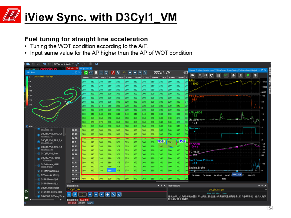Click the copy documents icon in iViewX
The image size is (291, 218).
pyautogui.click(x=255, y=75)
